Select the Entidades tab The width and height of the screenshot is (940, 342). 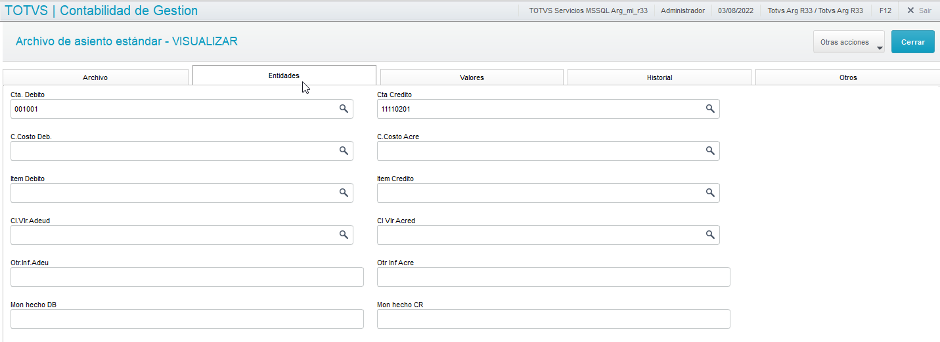pos(284,75)
